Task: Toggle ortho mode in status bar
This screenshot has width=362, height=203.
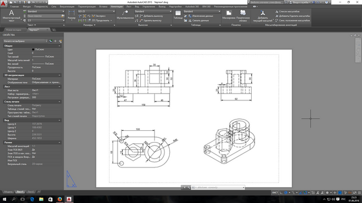Action: point(281,193)
